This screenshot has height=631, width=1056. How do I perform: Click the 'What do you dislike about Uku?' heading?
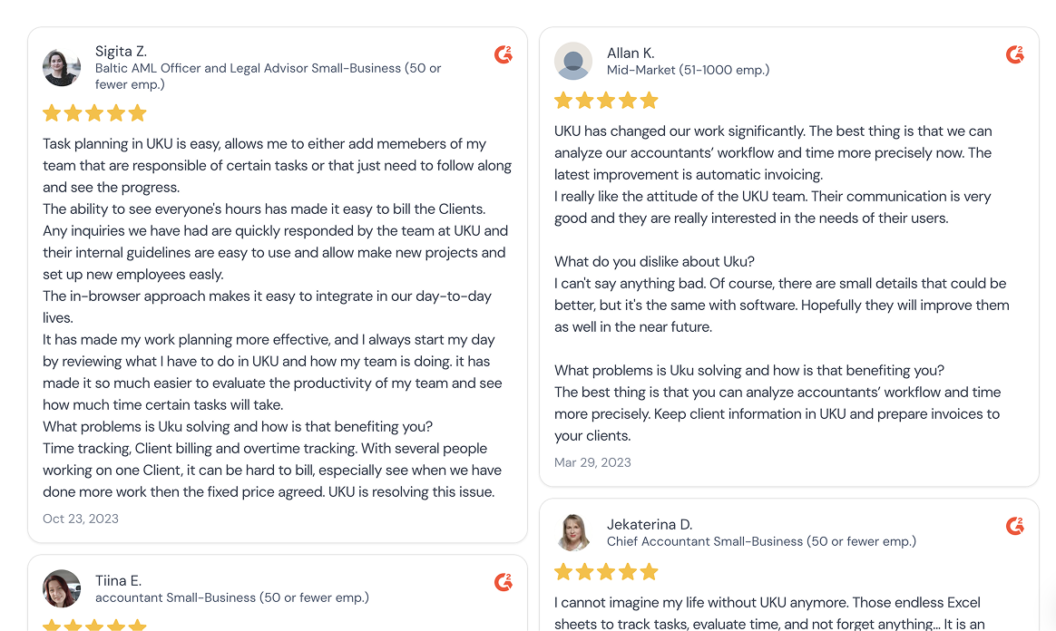tap(655, 262)
